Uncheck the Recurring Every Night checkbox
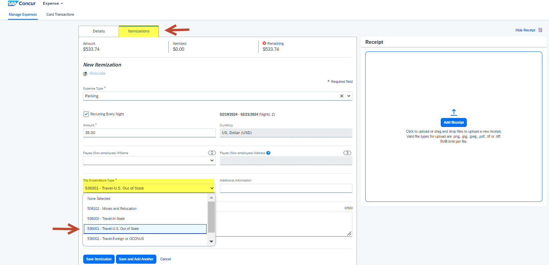This screenshot has width=549, height=265. pyautogui.click(x=86, y=114)
